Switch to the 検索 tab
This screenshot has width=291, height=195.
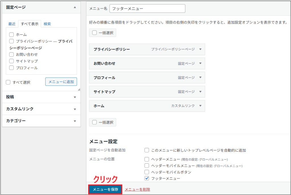coord(47,24)
